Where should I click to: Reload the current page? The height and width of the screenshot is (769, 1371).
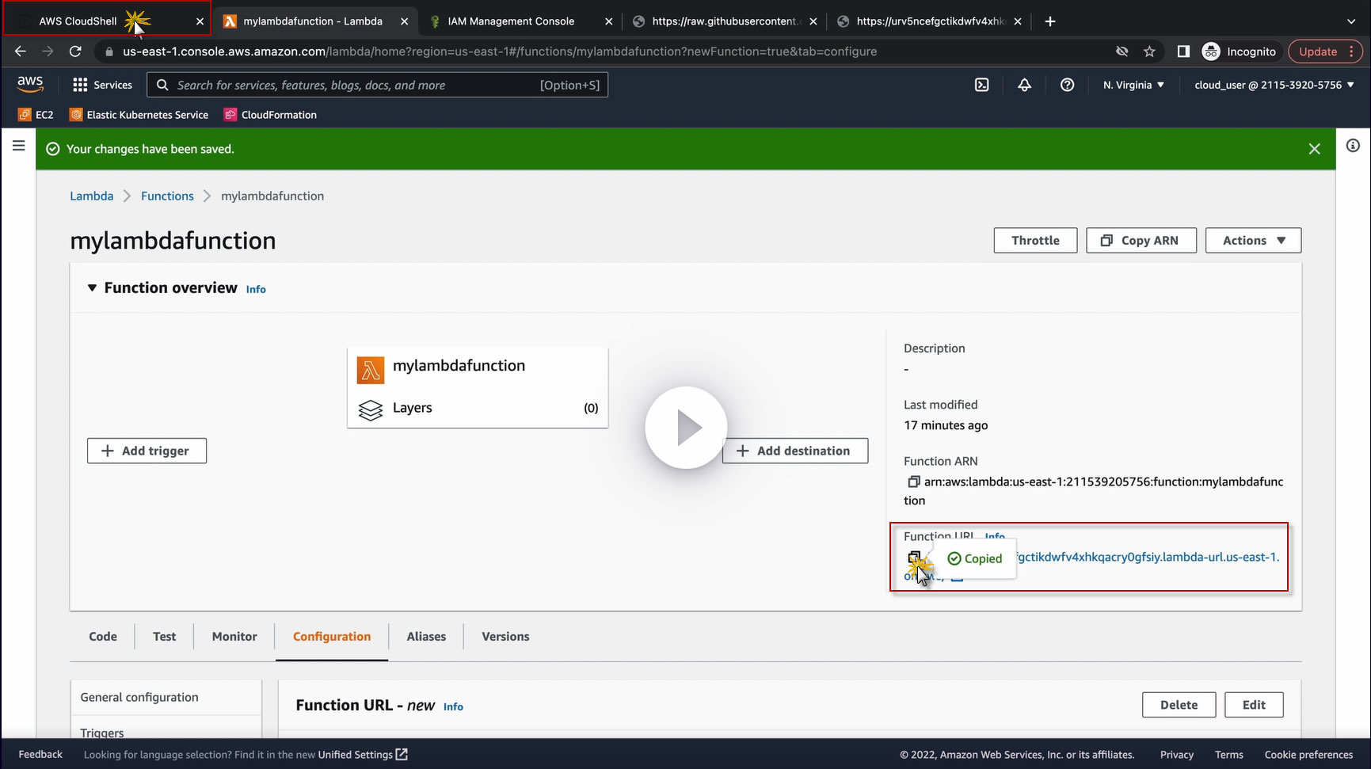[75, 51]
